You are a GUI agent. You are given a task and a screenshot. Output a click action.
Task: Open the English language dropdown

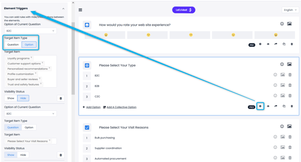click(x=290, y=10)
